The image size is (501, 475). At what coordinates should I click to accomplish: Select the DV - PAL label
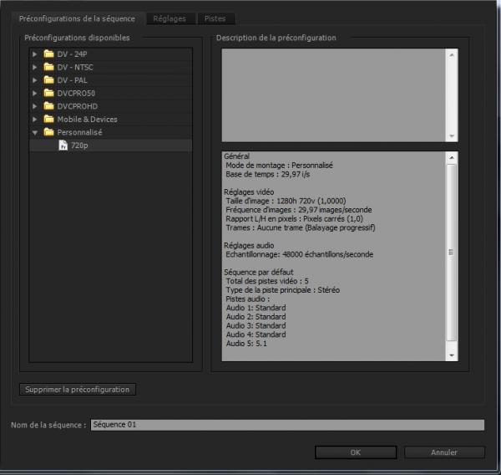(72, 80)
